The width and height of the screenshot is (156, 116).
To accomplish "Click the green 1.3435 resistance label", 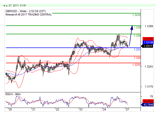I will click(136, 15).
